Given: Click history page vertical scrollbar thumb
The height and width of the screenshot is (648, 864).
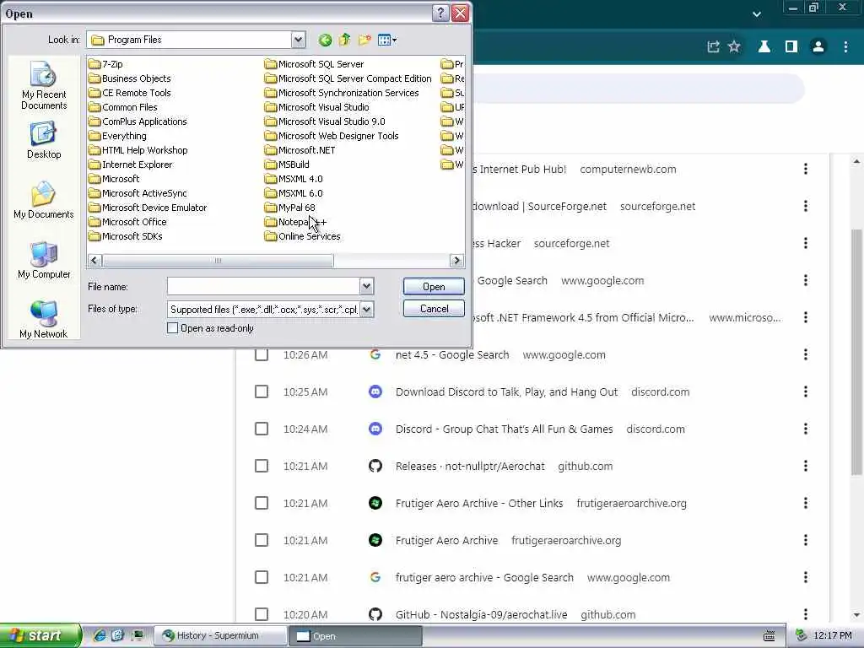Looking at the screenshot, I should pyautogui.click(x=857, y=352).
